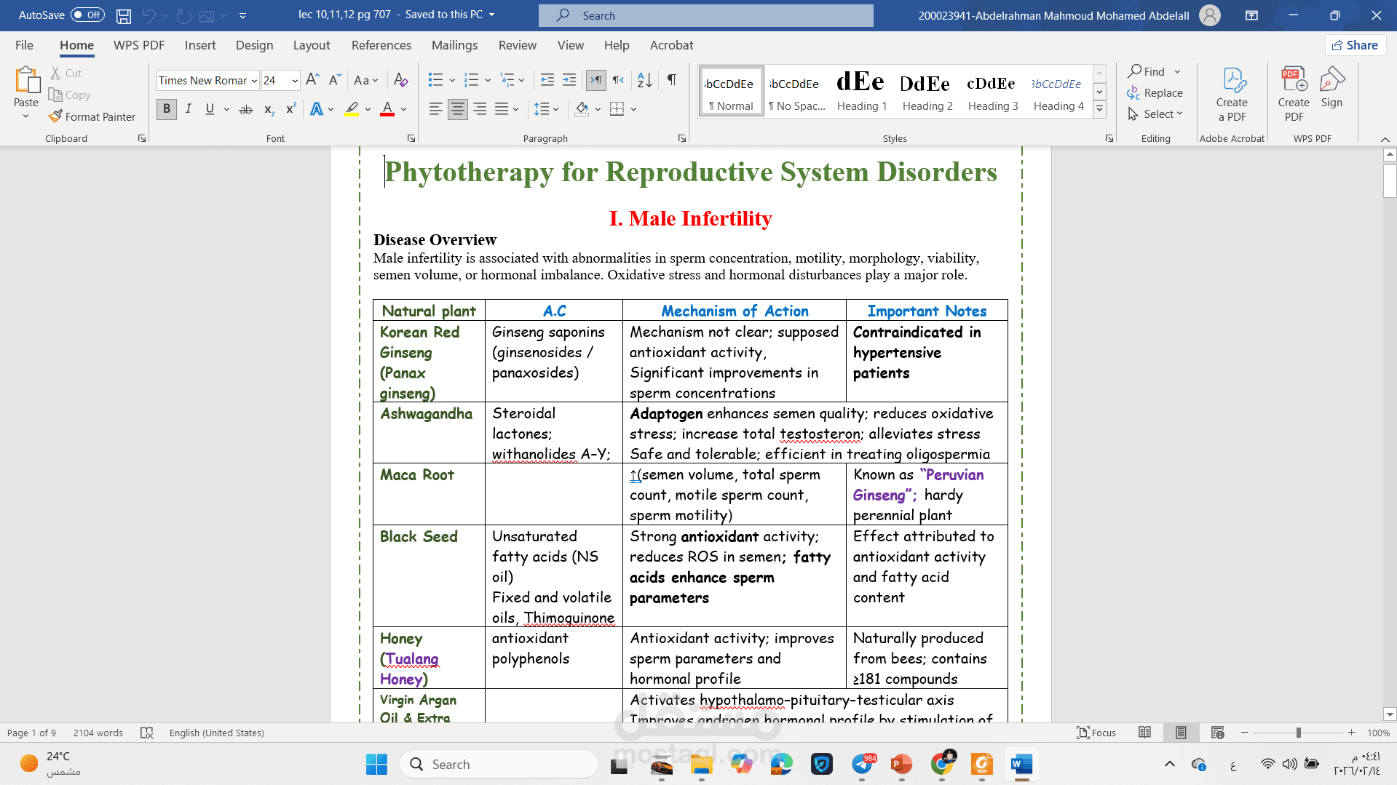Align text to the right
Viewport: 1397px width, 785px height.
pos(480,109)
